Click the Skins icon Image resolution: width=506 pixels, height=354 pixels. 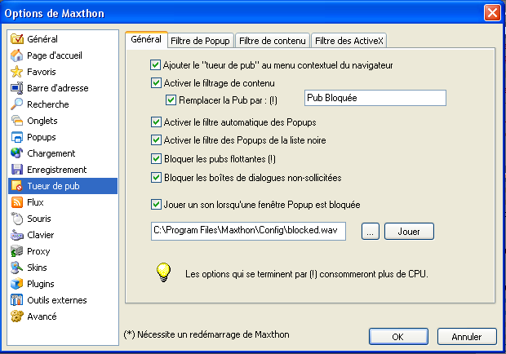coord(17,268)
